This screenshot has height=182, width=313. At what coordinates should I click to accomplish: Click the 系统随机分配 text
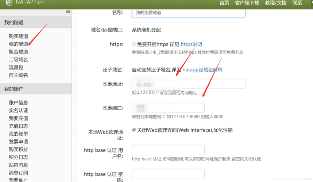click(146, 30)
